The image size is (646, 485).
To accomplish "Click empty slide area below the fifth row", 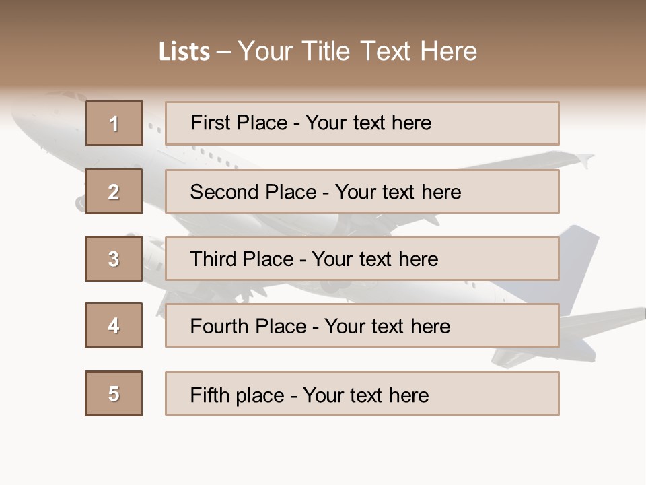I will coord(323,449).
